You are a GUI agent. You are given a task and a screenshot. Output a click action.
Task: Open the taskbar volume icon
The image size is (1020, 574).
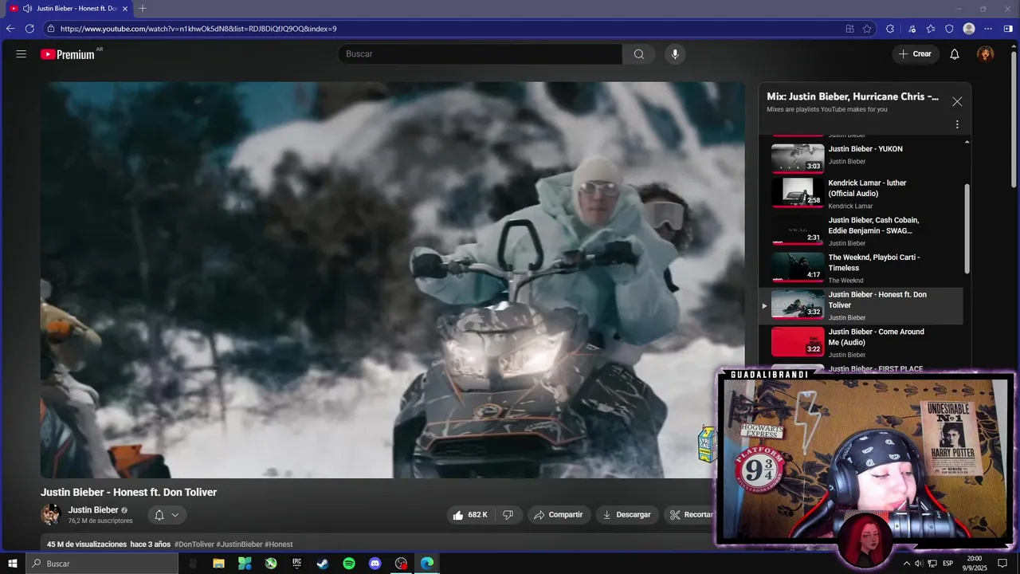tap(919, 564)
